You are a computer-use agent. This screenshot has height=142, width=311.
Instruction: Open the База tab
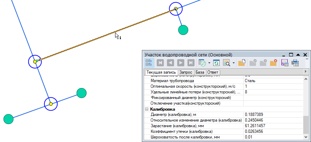200,72
